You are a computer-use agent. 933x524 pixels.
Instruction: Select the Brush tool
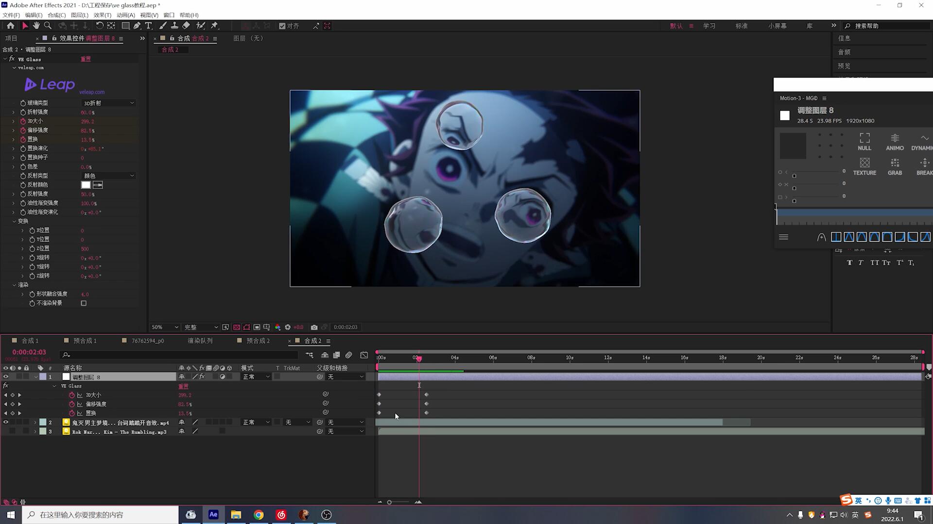pos(163,26)
